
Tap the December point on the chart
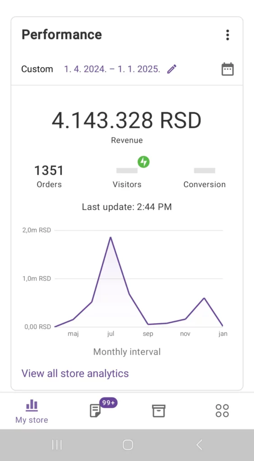204,298
